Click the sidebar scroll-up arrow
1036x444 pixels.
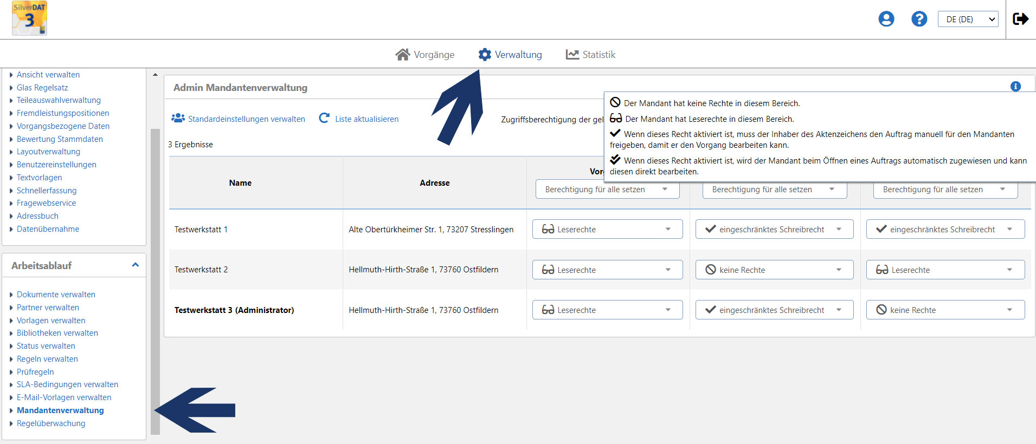[x=155, y=75]
